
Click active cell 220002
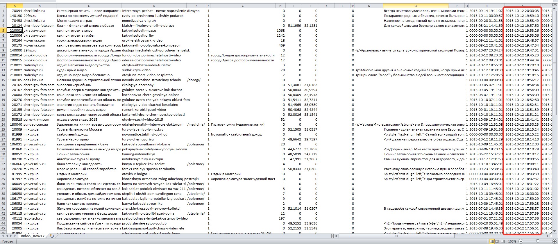[x=15, y=31]
